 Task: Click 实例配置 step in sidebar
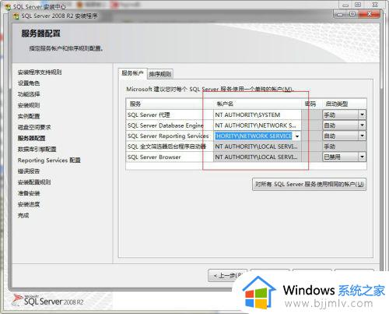click(29, 116)
